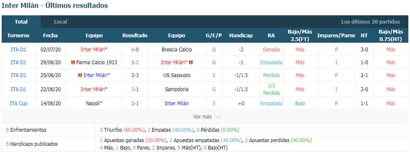The width and height of the screenshot is (410, 152).
Task: Click the Ver más text
Action: pyautogui.click(x=203, y=117)
